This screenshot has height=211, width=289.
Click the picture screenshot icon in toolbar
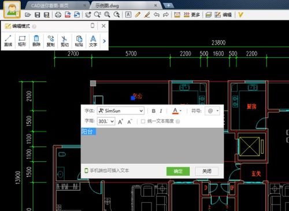(177, 15)
